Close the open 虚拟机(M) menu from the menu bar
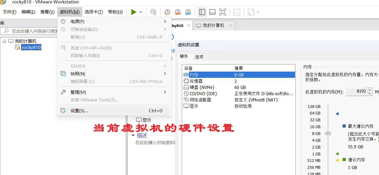Screen dimensions: 379x175 (x=70, y=12)
